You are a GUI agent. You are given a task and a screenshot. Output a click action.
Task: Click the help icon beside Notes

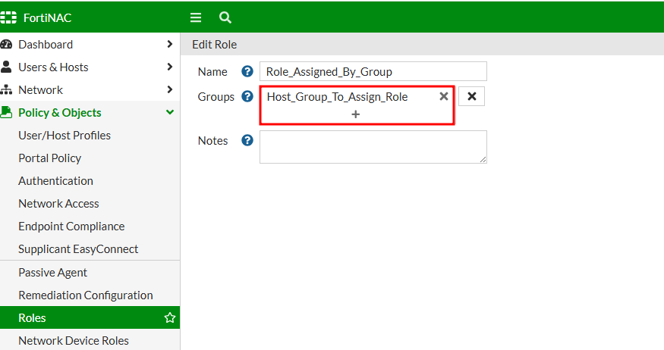click(247, 140)
